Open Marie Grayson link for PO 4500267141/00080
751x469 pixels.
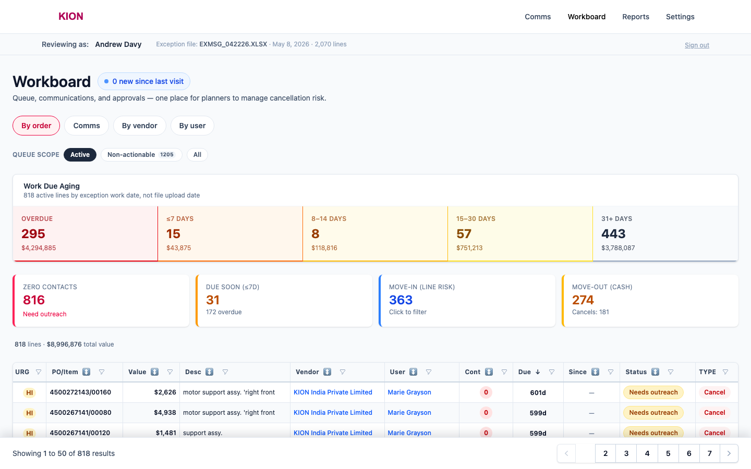(409, 413)
